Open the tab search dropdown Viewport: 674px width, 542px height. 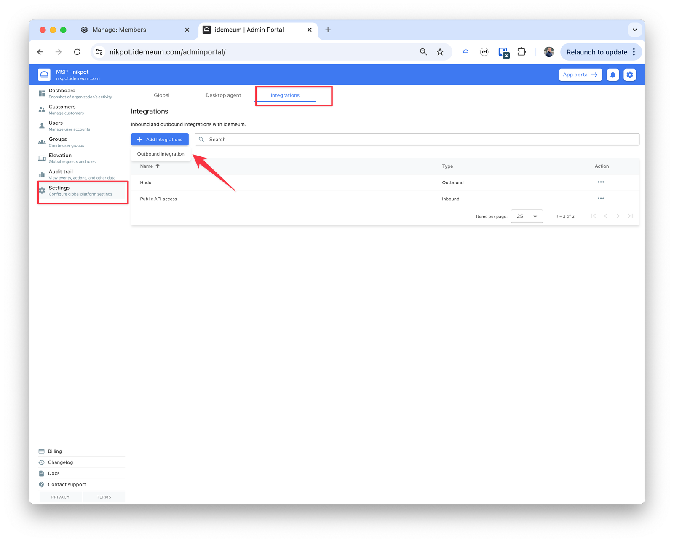(x=634, y=30)
